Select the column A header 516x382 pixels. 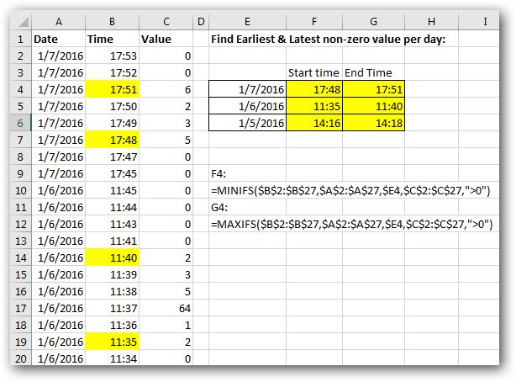point(56,20)
